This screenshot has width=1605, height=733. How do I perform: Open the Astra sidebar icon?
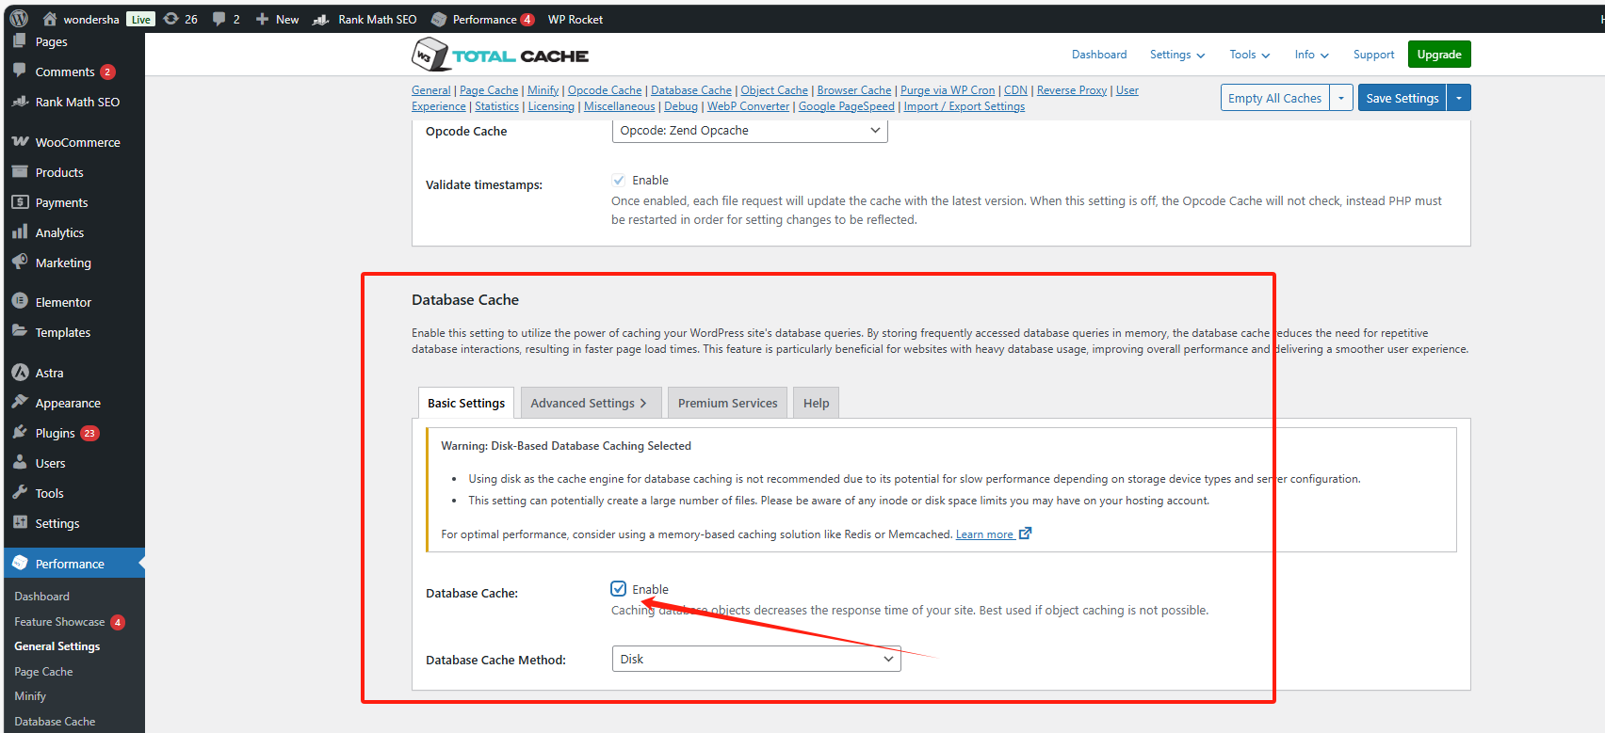pyautogui.click(x=20, y=373)
